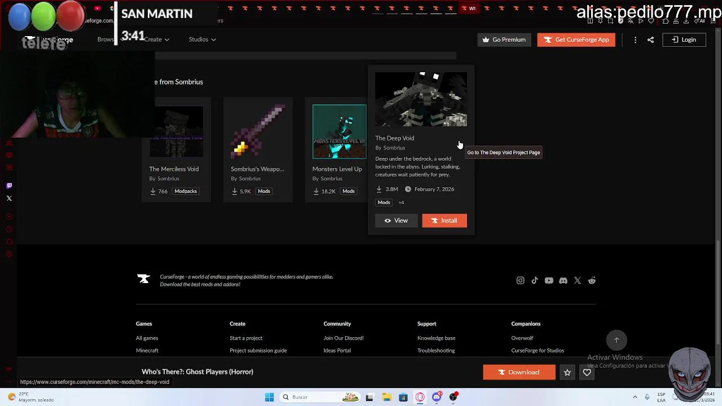
Task: Open the three-dot more options menu
Action: tap(635, 39)
